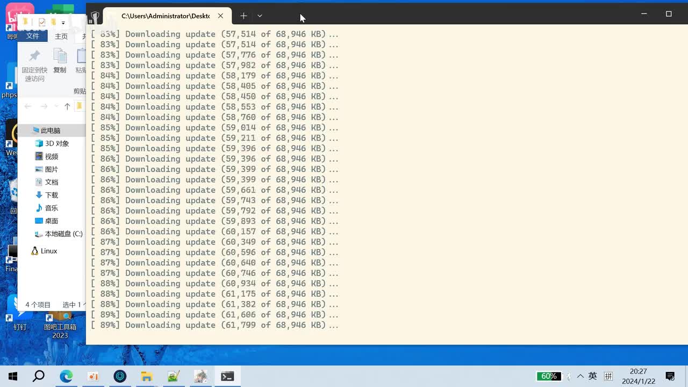Switch to File Explorer on the taskbar
The width and height of the screenshot is (688, 387).
pos(147,376)
